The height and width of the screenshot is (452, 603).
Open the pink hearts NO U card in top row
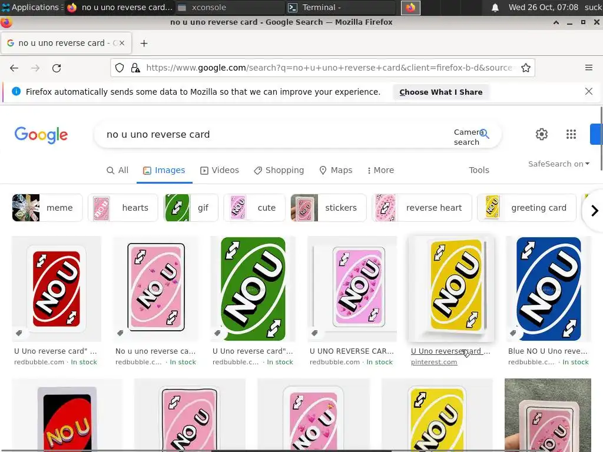point(156,289)
